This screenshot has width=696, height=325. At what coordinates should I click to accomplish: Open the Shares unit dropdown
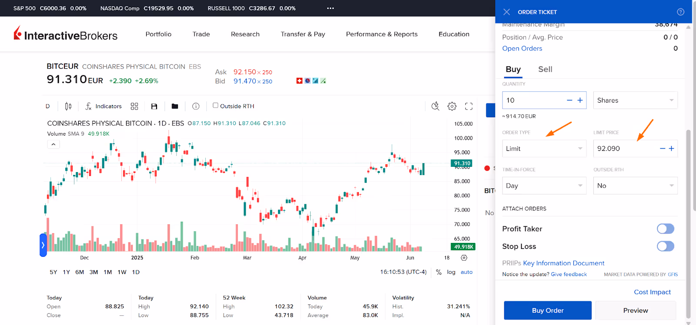pyautogui.click(x=636, y=100)
